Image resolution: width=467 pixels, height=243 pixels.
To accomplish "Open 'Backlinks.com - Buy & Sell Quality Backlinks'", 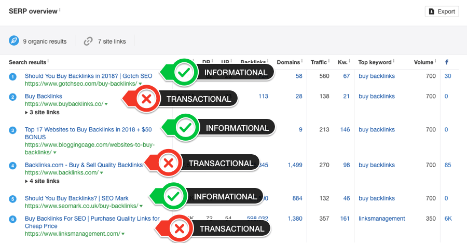I will click(x=84, y=165).
